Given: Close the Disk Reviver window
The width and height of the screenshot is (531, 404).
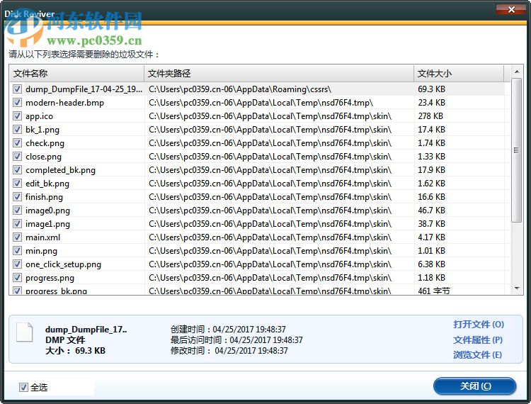Looking at the screenshot, I should coord(511,9).
